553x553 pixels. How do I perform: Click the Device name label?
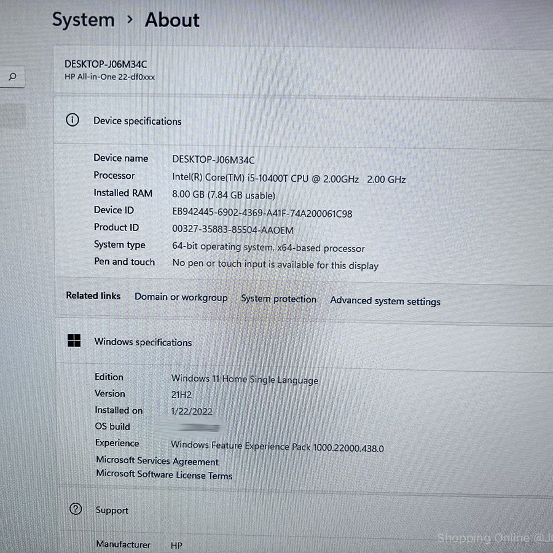point(120,158)
